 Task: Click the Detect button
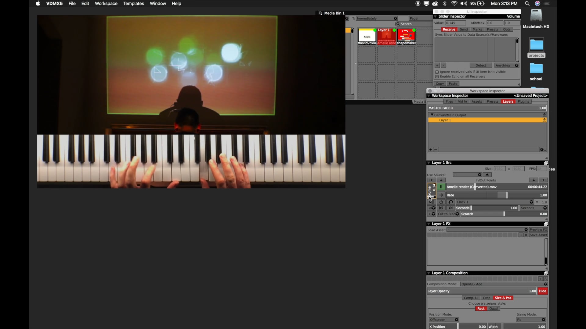coord(480,65)
